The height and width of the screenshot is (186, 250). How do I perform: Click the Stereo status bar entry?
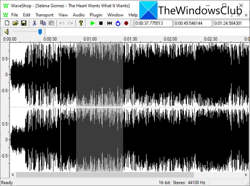tap(179, 182)
